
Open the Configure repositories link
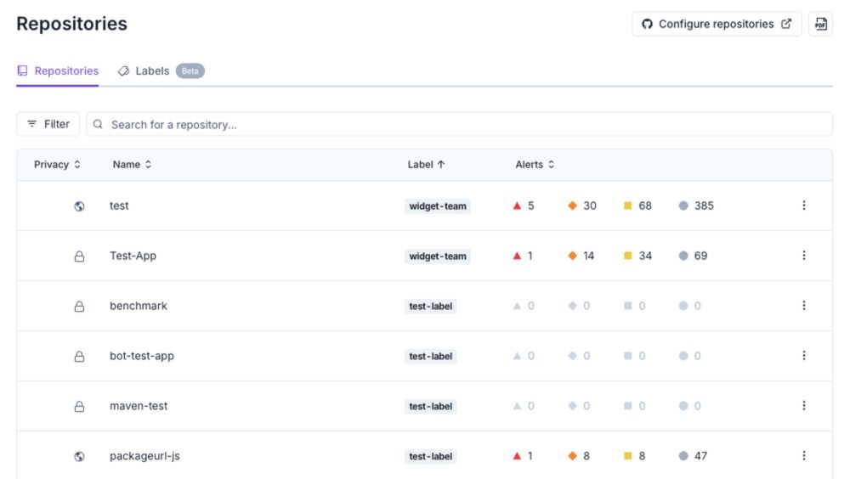point(716,25)
